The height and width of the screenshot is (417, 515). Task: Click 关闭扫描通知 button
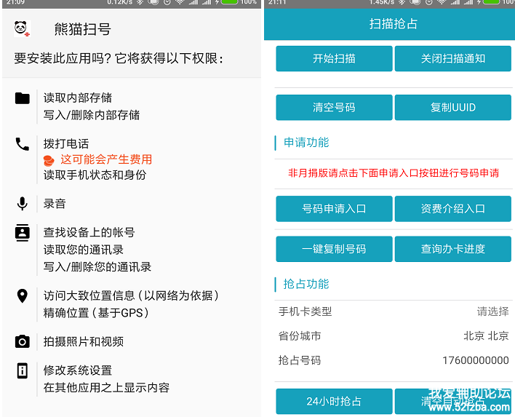click(x=453, y=58)
